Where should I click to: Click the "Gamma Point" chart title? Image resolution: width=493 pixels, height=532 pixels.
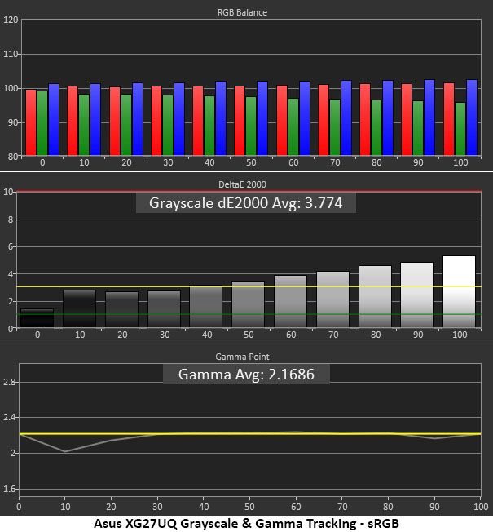click(242, 357)
